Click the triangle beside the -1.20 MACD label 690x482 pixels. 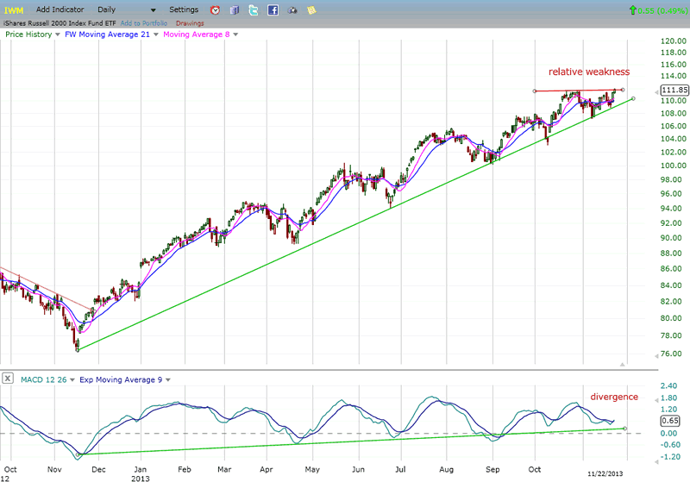(657, 461)
